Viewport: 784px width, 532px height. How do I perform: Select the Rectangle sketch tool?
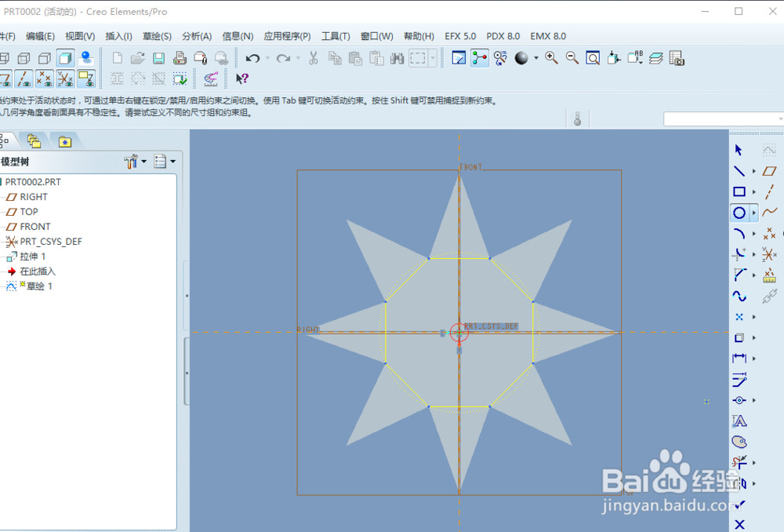739,191
